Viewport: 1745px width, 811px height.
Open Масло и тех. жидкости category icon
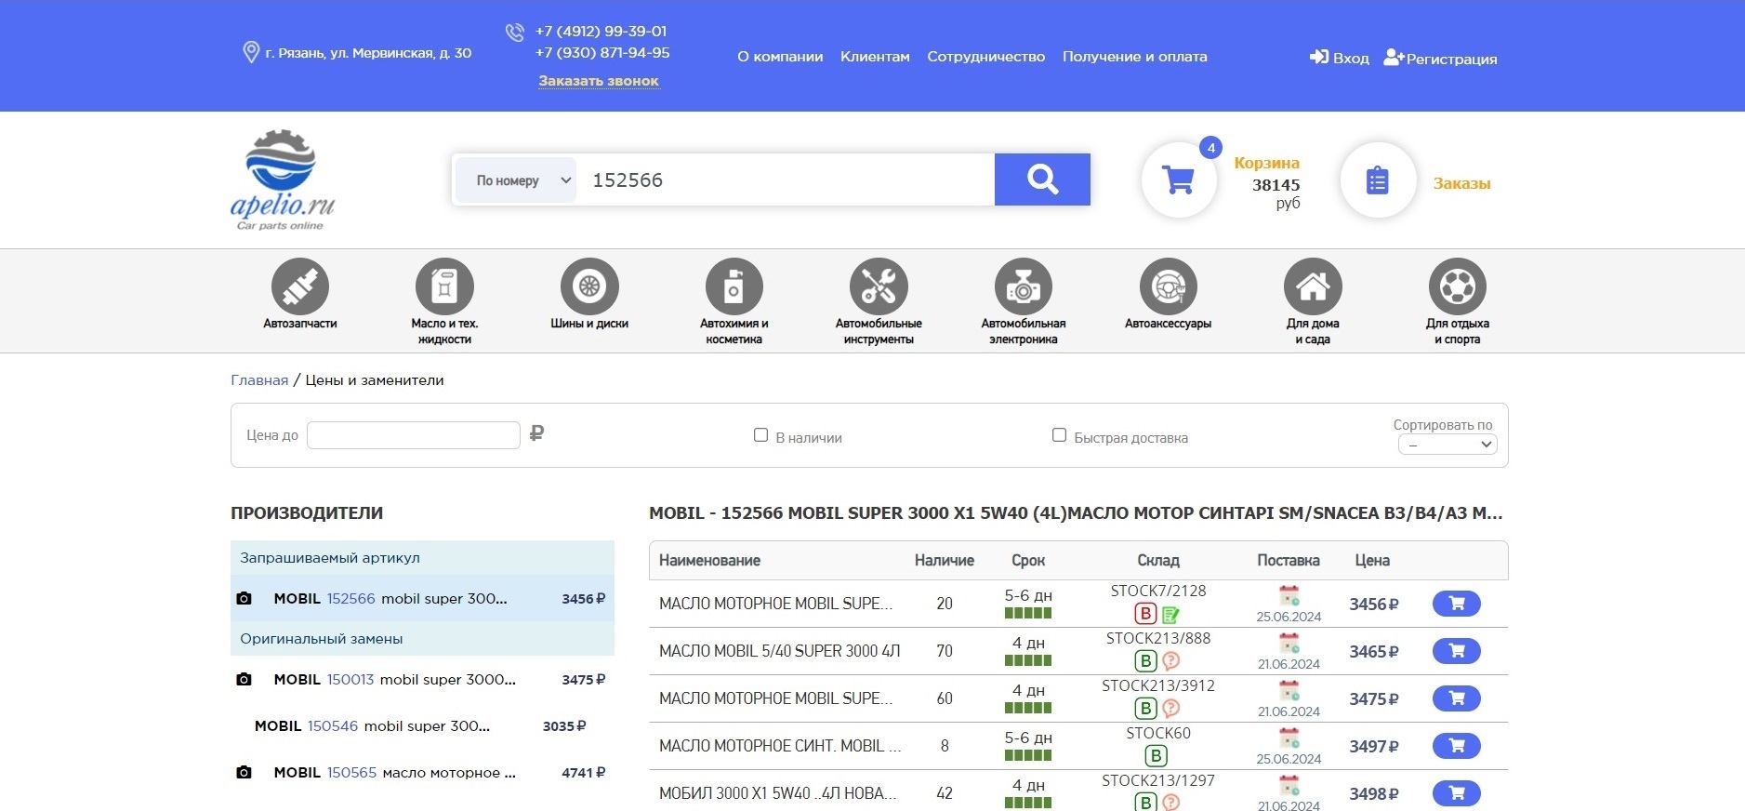pos(444,286)
